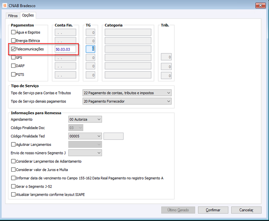Click the GPS TG field
Viewport: 269px width, 221px height.
click(x=90, y=57)
